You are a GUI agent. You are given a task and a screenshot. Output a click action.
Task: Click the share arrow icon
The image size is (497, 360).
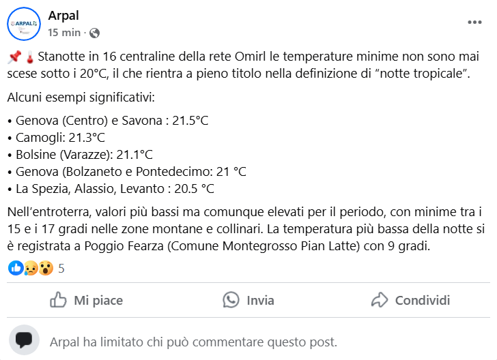(x=380, y=300)
